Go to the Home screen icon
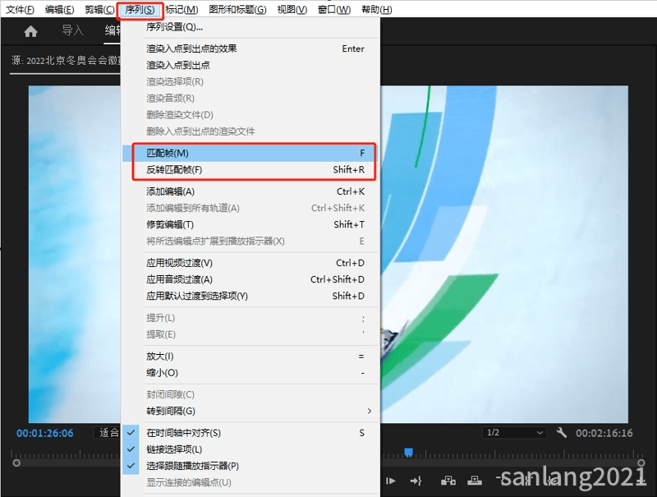The image size is (657, 497). click(30, 31)
